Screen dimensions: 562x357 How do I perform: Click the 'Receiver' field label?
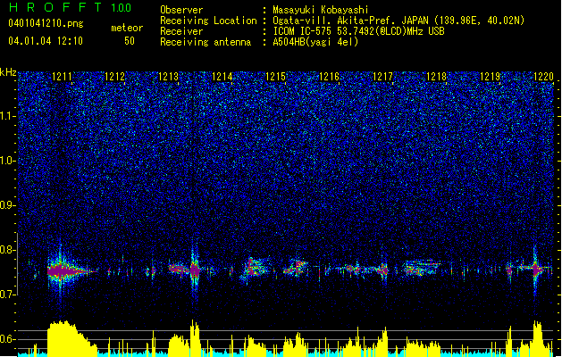pyautogui.click(x=181, y=31)
